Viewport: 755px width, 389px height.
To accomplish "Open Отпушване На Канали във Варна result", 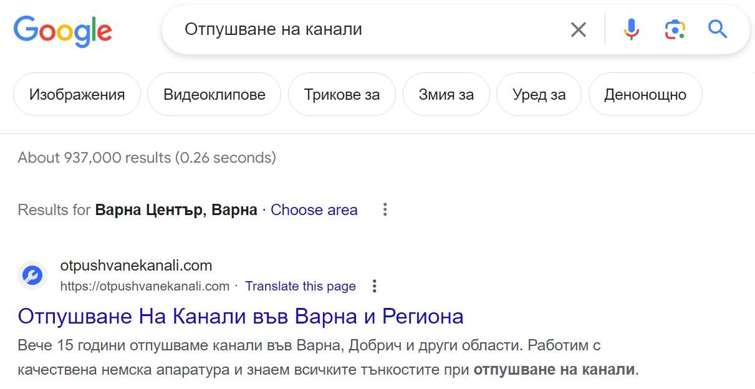I will pos(241,316).
